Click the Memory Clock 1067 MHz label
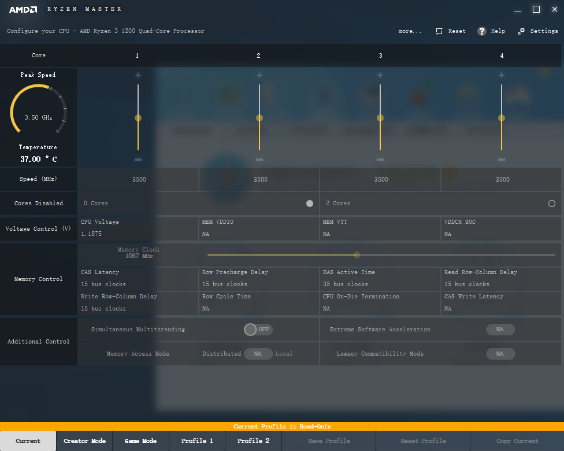This screenshot has height=451, width=564. click(139, 253)
